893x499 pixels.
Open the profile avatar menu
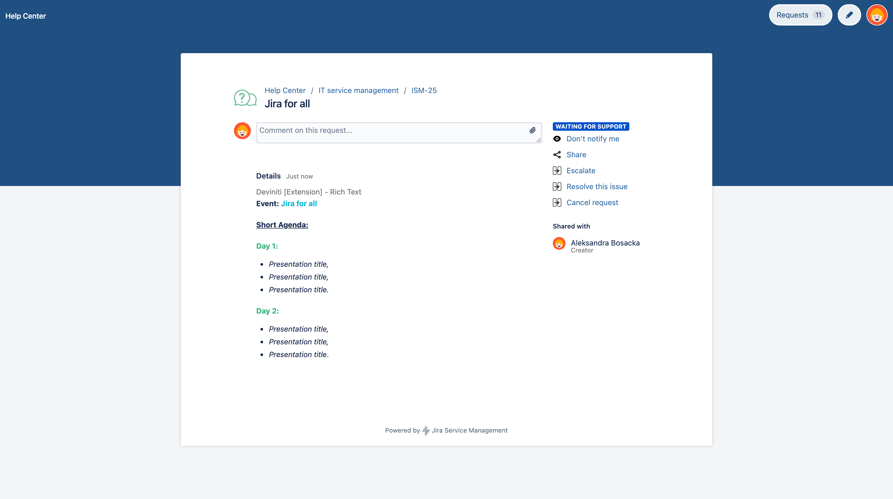point(877,15)
